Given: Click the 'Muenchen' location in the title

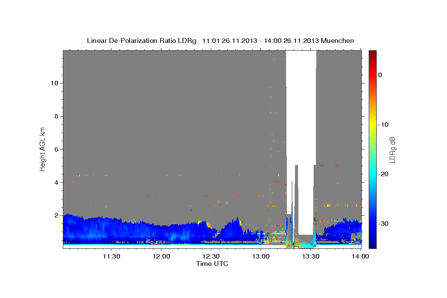Looking at the screenshot, I should (x=337, y=41).
